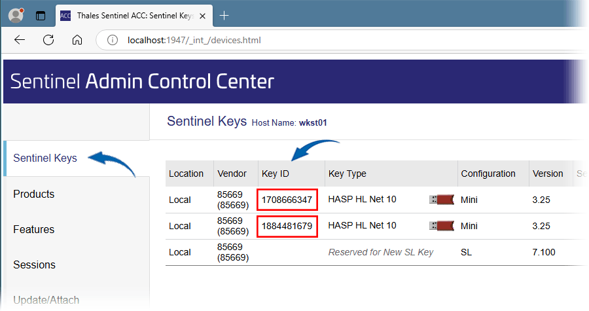Select the Sentinel Keys sidebar item
589x311 pixels.
coord(45,158)
